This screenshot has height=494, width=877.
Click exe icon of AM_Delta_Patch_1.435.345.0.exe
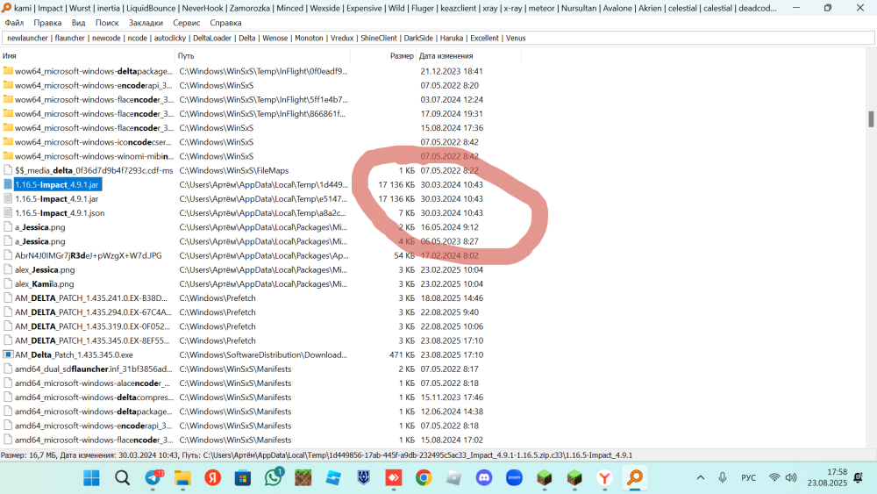click(x=8, y=354)
